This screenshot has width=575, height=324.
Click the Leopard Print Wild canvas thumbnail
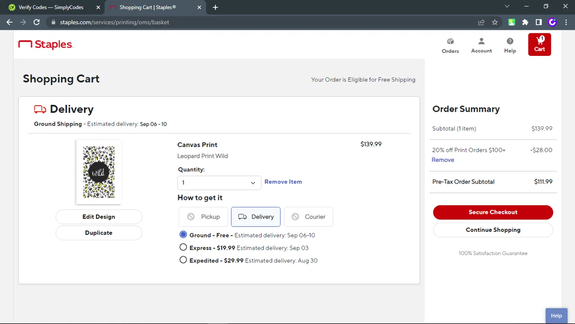(x=99, y=172)
